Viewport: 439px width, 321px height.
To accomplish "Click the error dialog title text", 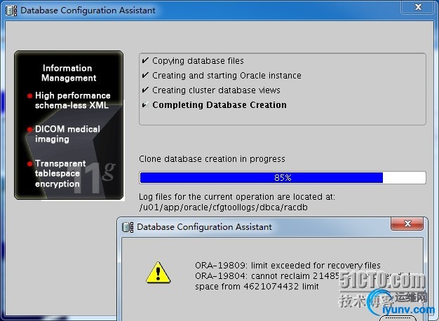I will [x=204, y=227].
